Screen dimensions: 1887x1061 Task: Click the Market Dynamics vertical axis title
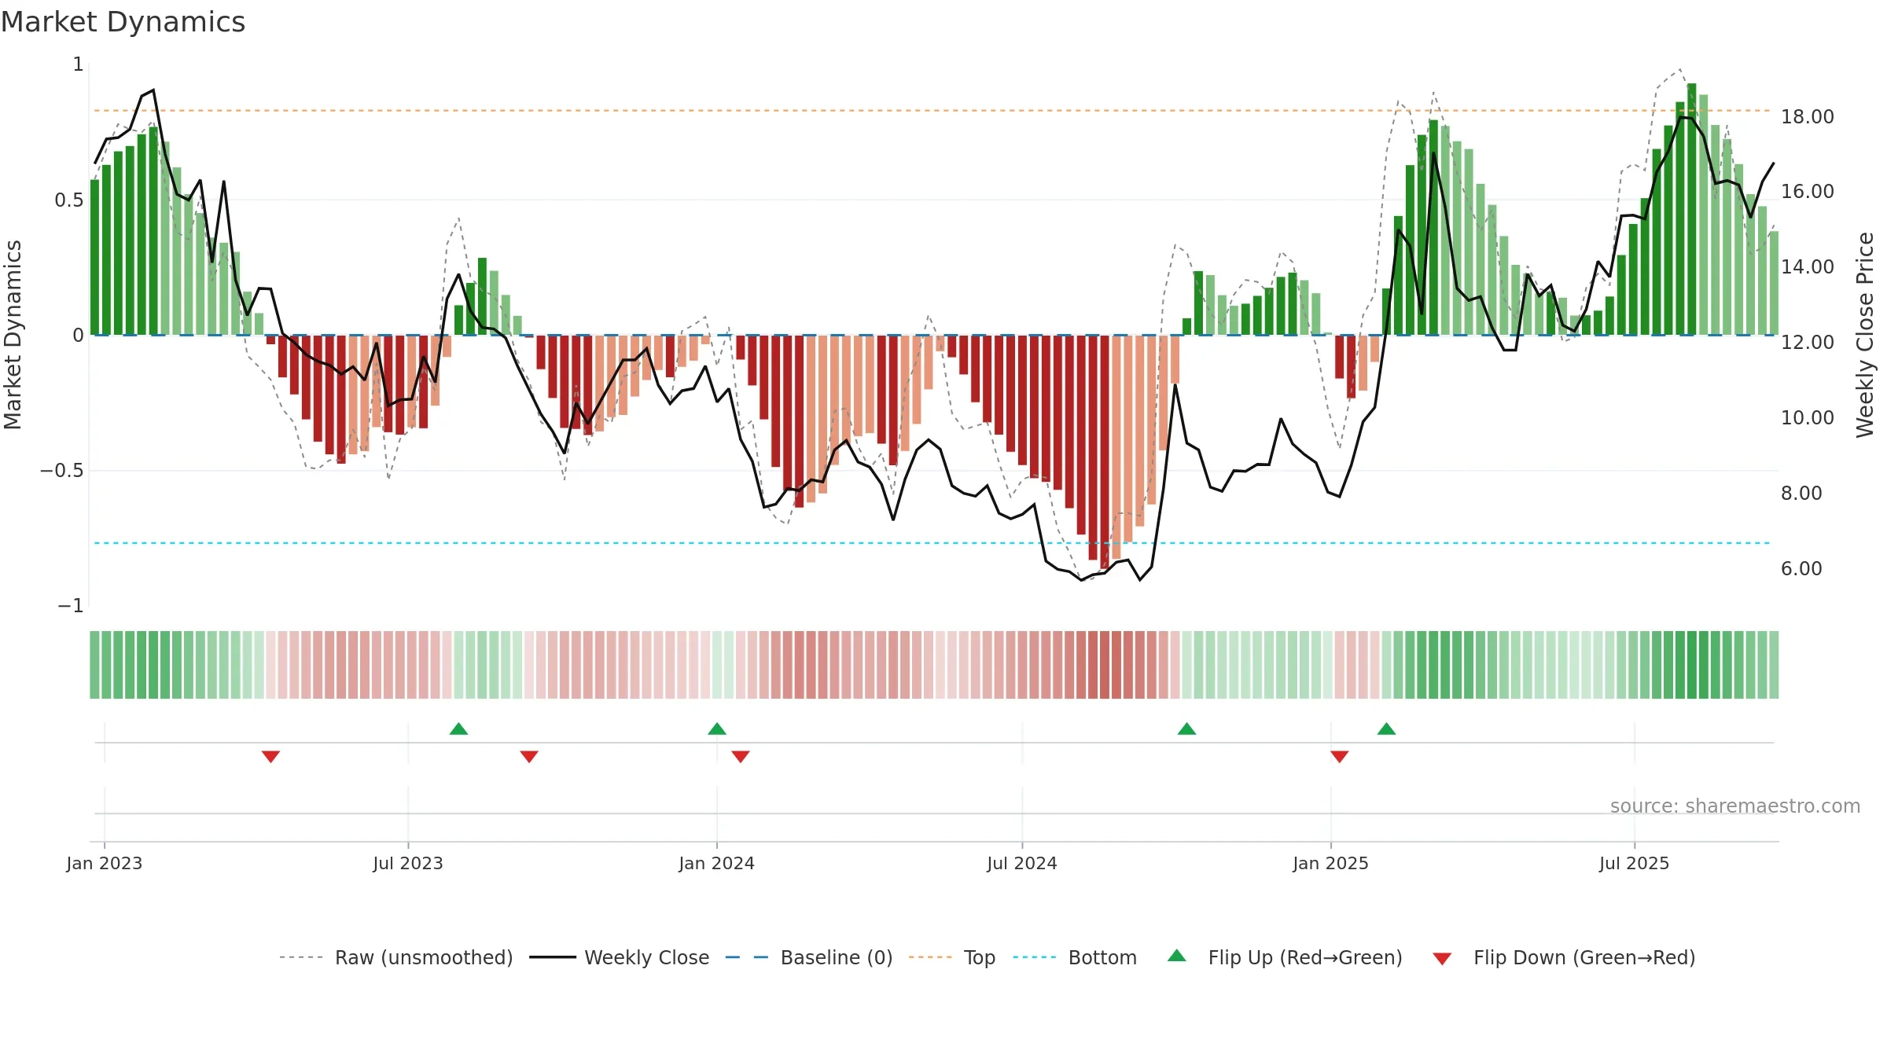tap(13, 335)
